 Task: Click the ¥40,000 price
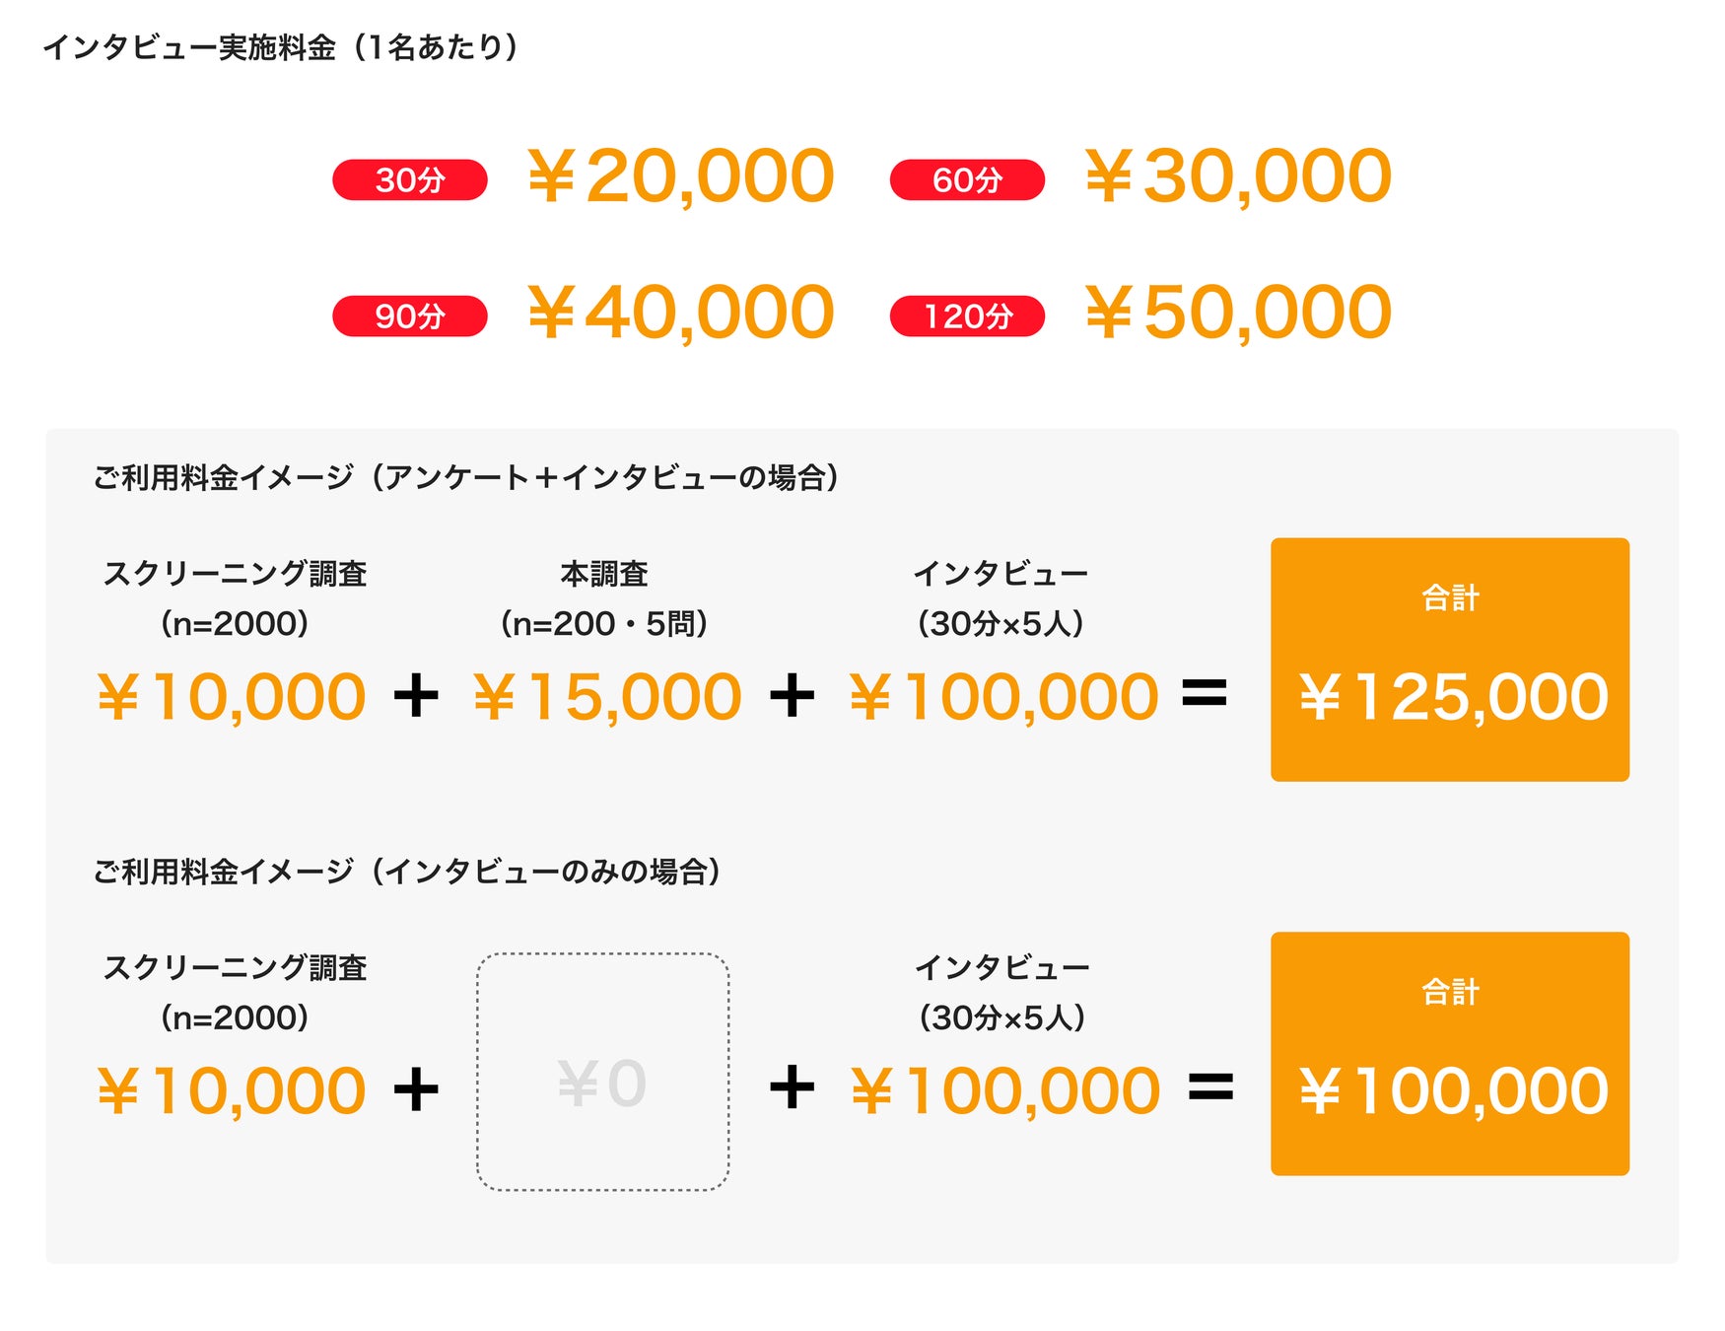click(x=680, y=314)
